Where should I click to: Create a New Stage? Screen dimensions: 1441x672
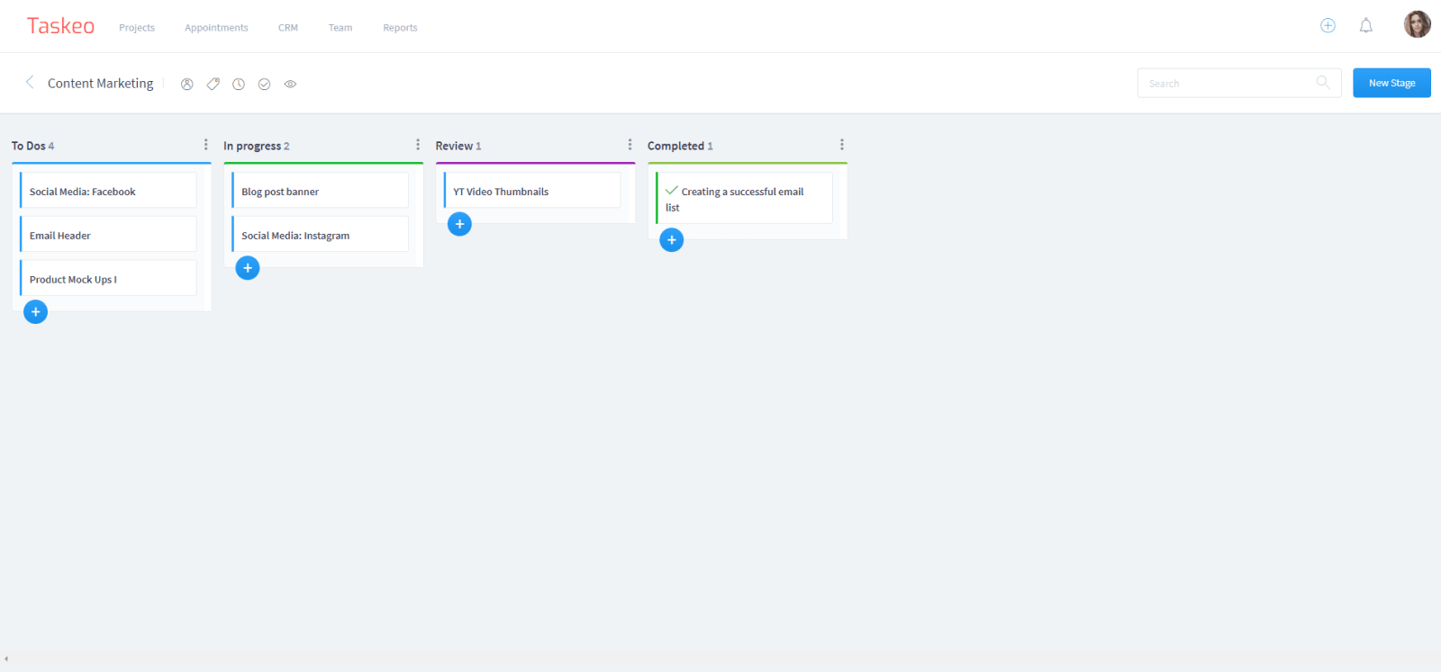(1391, 83)
